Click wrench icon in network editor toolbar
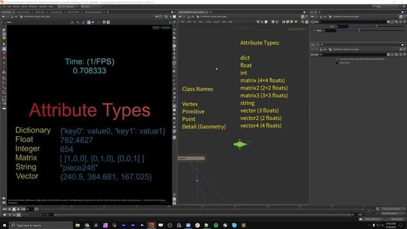The height and width of the screenshot is (229, 407). pyautogui.click(x=258, y=22)
